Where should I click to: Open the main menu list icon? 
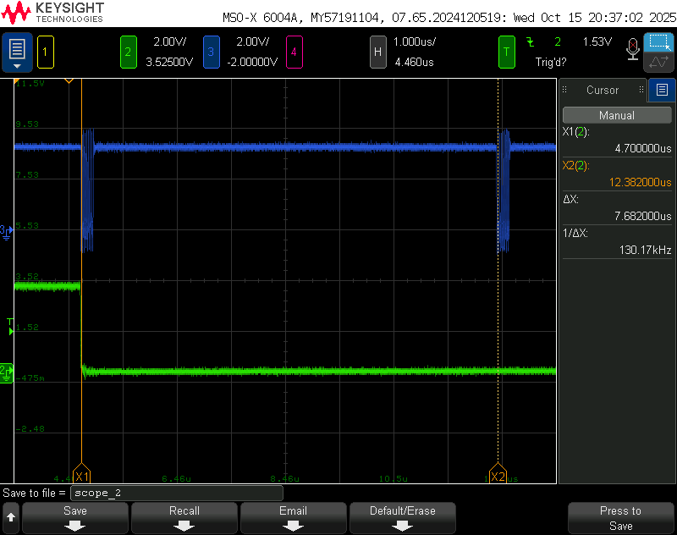pyautogui.click(x=17, y=52)
